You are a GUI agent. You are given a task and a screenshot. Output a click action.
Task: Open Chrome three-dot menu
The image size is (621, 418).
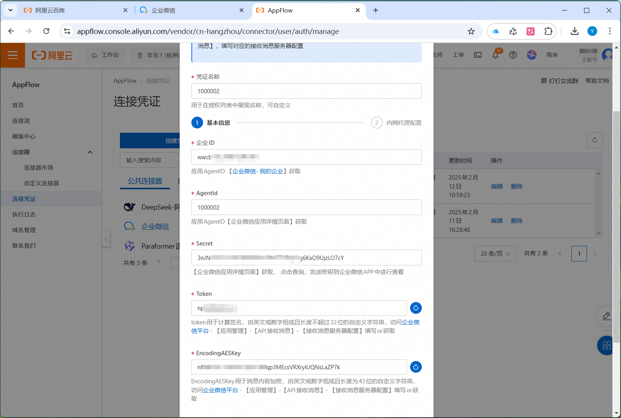(x=610, y=31)
